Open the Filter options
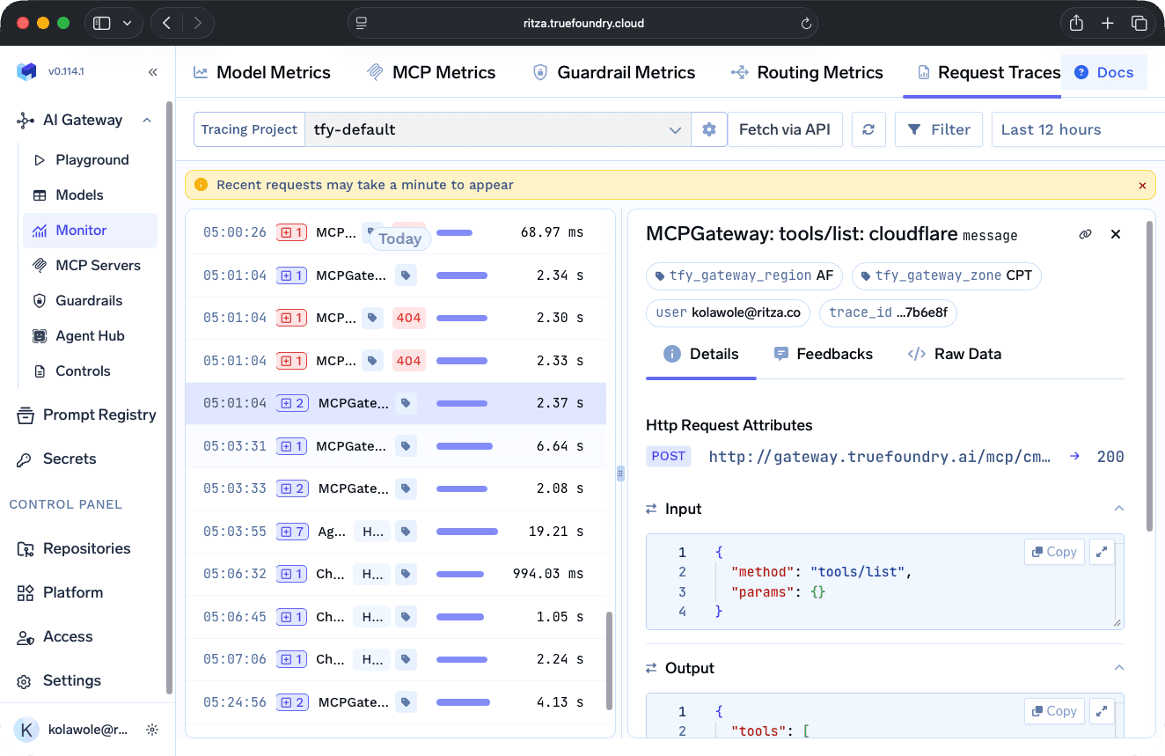The height and width of the screenshot is (756, 1165). click(939, 129)
